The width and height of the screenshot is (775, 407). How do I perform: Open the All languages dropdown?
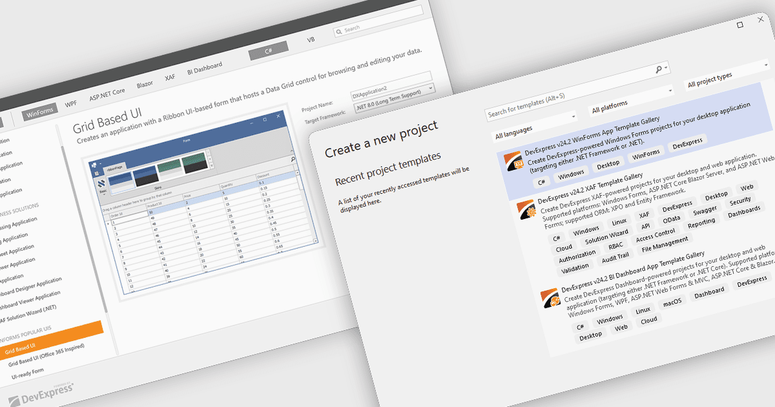534,127
